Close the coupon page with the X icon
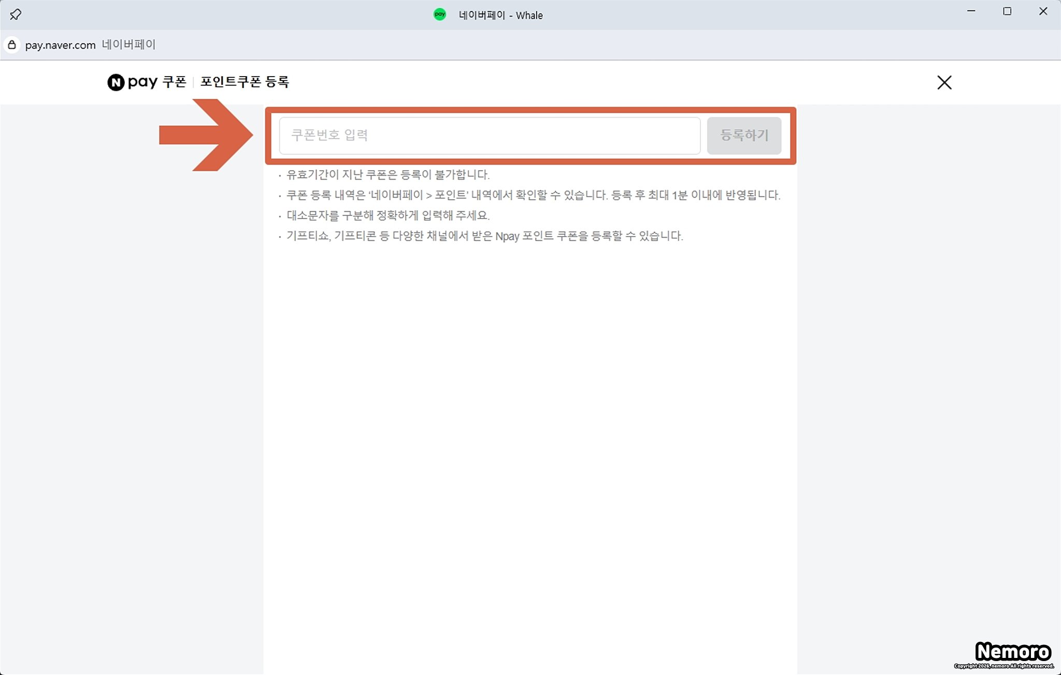Viewport: 1061px width, 675px height. pyautogui.click(x=944, y=82)
